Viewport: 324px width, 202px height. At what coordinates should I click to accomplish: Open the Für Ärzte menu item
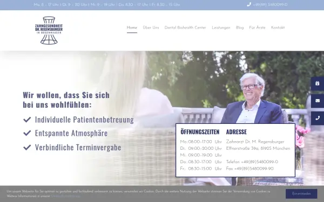point(257,27)
